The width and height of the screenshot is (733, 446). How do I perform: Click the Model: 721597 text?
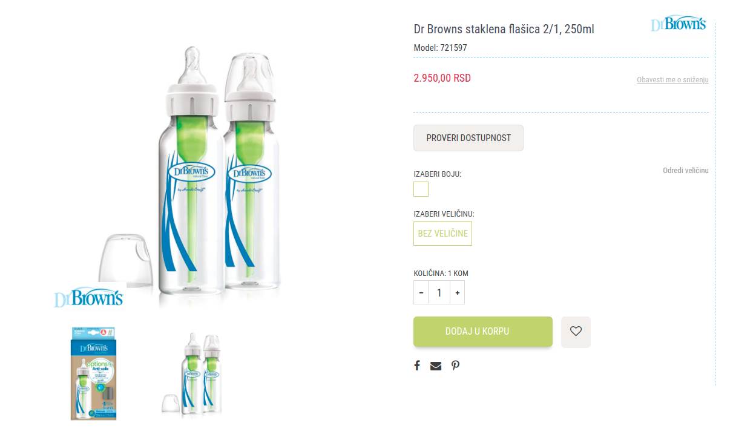(x=440, y=48)
